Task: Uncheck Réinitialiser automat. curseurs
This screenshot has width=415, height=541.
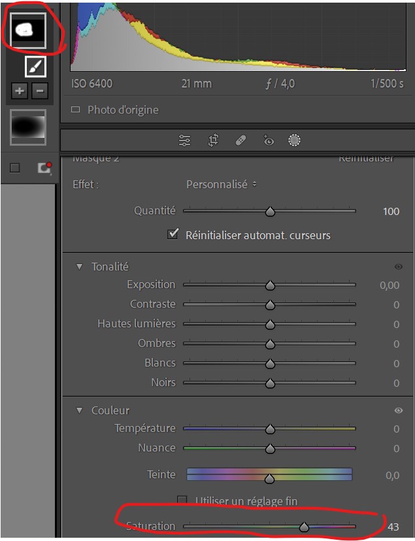Action: [173, 235]
